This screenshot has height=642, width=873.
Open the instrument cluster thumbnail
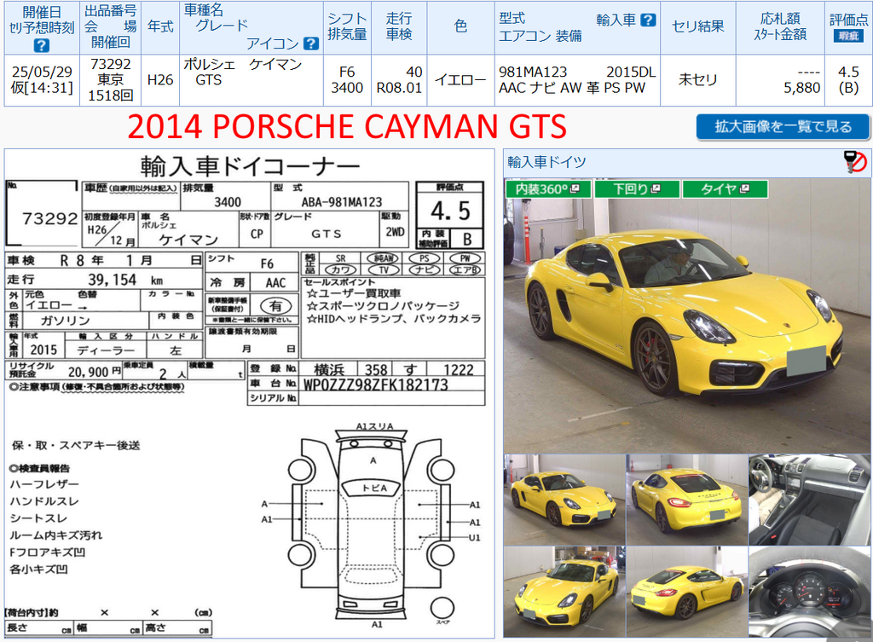pyautogui.click(x=810, y=592)
